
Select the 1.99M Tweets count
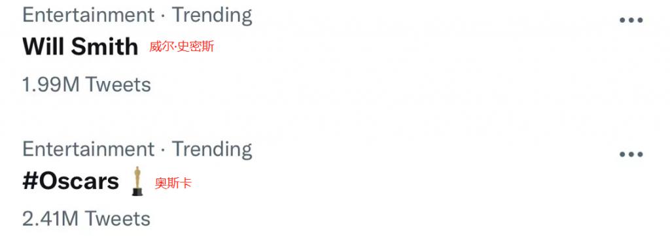(x=86, y=84)
